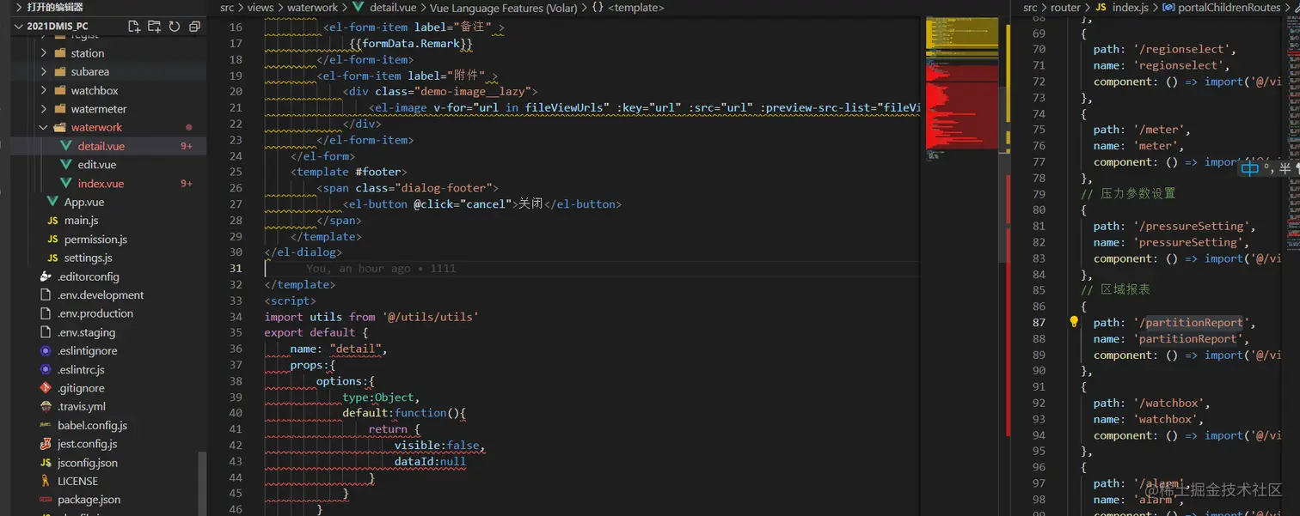Click the JS icon beside permission.js

click(x=53, y=240)
